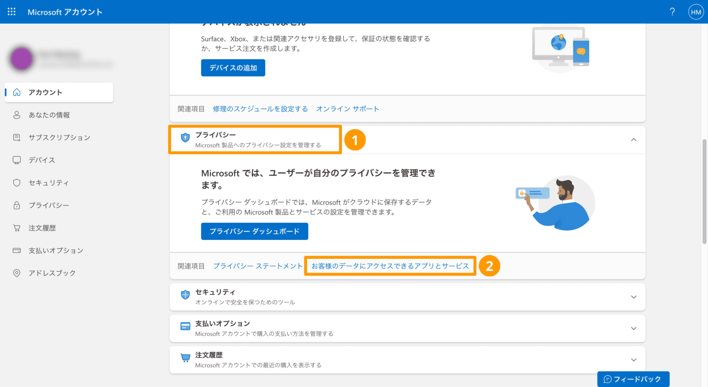Open プライバシー ステートメント link
This screenshot has height=387, width=708.
[258, 266]
